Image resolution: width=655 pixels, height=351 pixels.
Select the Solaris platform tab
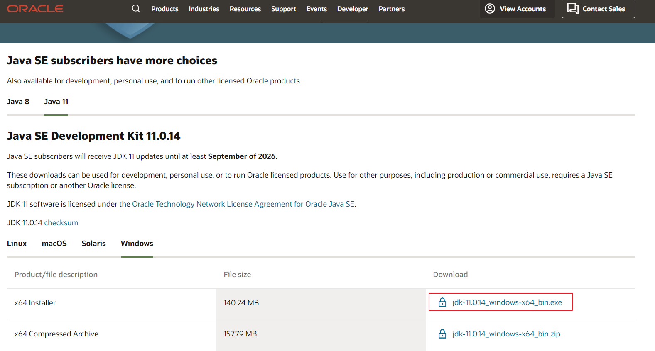[x=94, y=244]
